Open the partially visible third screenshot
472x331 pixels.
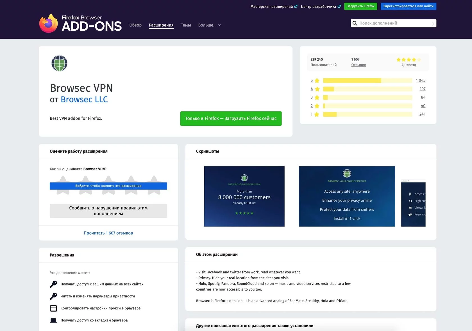(x=413, y=203)
